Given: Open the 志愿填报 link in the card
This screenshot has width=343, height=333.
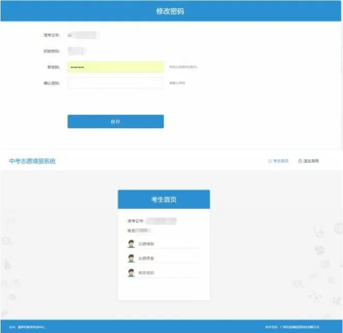Looking at the screenshot, I should click(146, 244).
